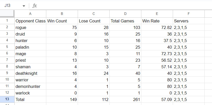Select column F header
The height and width of the screenshot is (105, 212).
click(189, 14)
